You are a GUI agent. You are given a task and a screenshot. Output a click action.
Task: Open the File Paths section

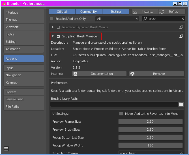[24, 107]
